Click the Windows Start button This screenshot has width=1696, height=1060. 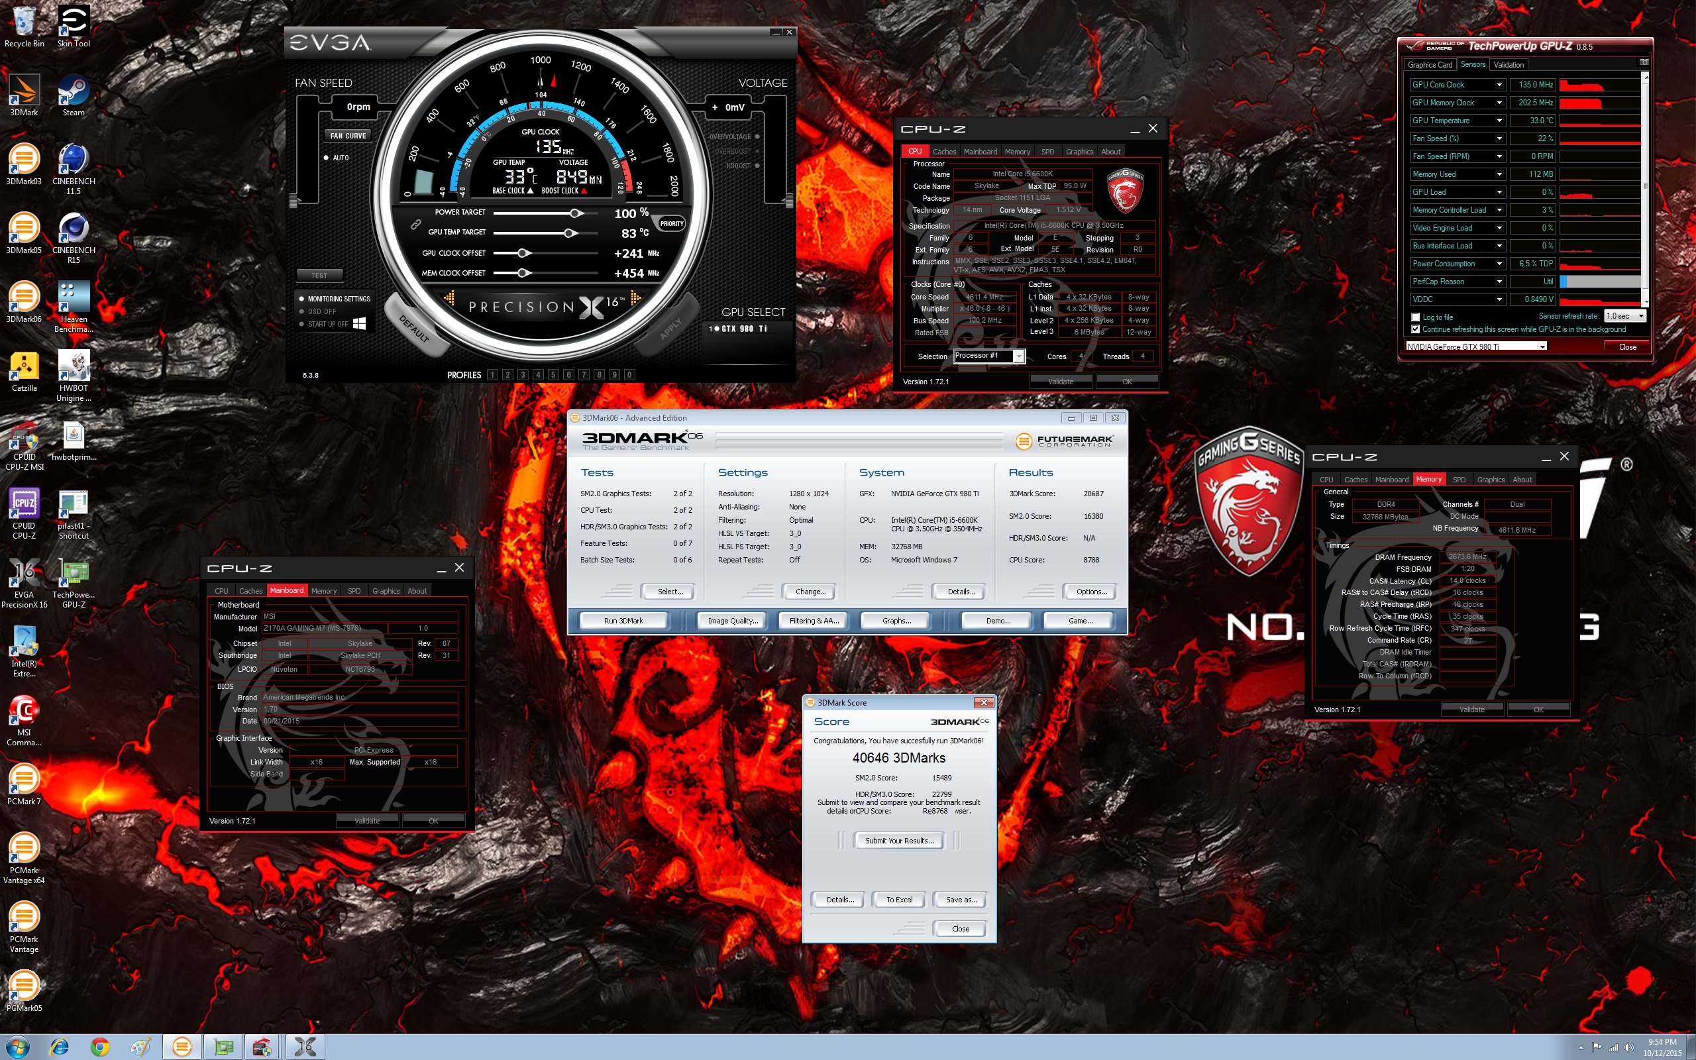17,1047
